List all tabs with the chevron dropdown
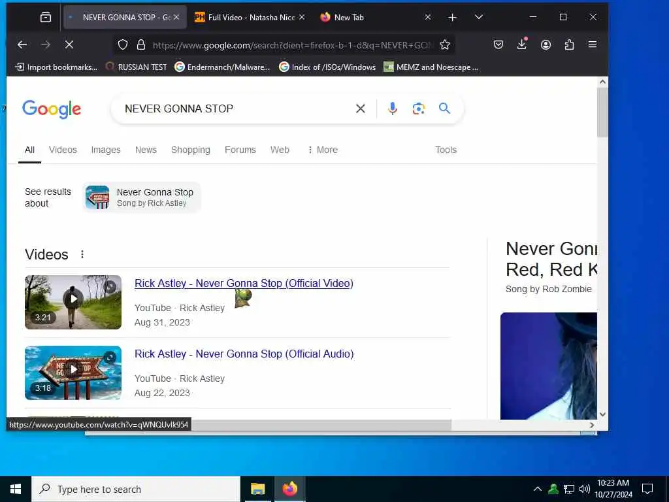 click(479, 17)
